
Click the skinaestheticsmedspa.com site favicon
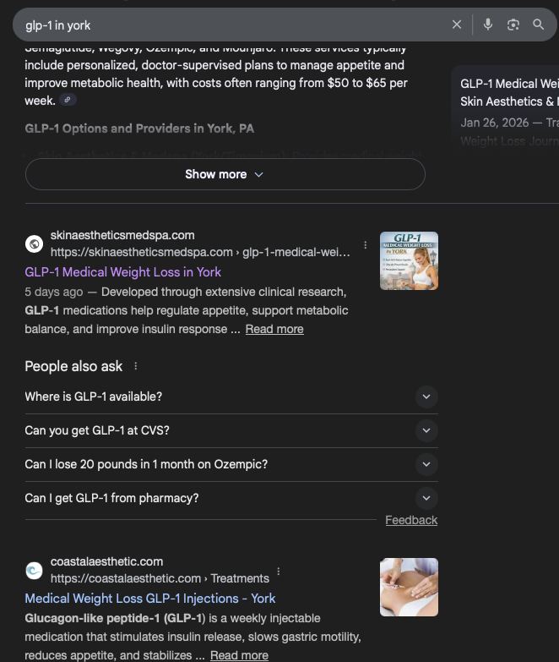(x=35, y=243)
